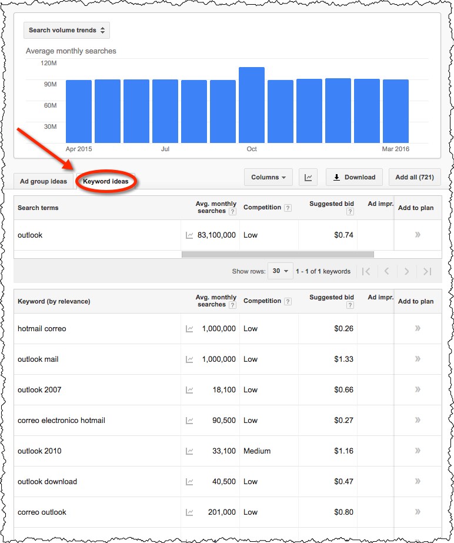
Task: Click the October bar in the chart
Action: click(x=252, y=105)
